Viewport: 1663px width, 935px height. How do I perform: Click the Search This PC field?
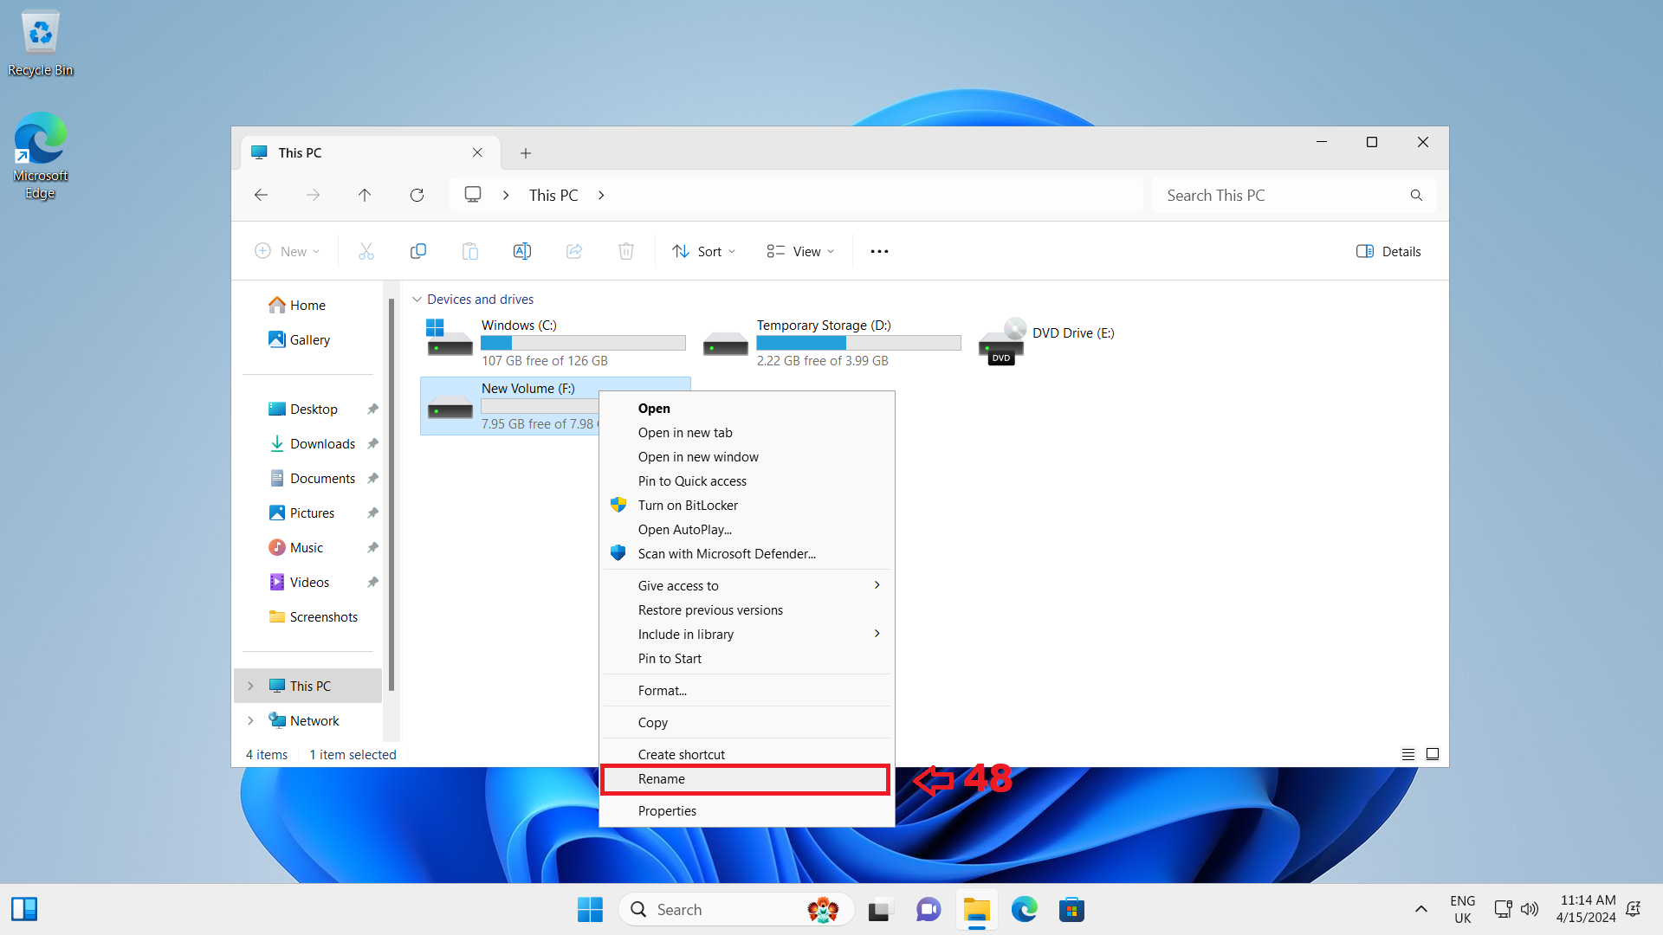click(1282, 196)
